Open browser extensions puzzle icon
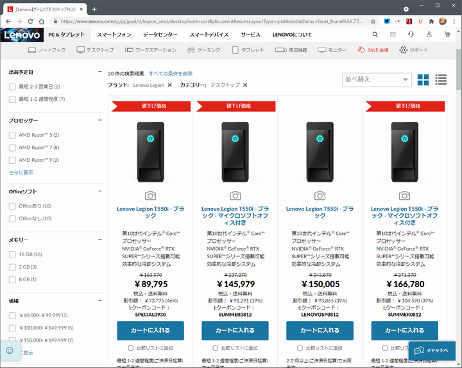This screenshot has width=462, height=368. (x=431, y=21)
